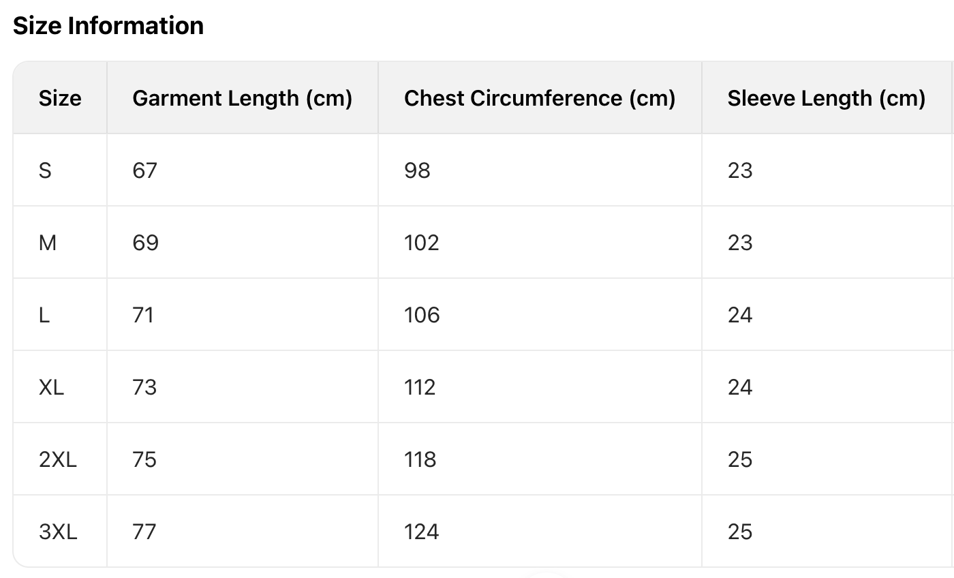Select the 'XL' size cell
The height and width of the screenshot is (578, 954).
click(51, 387)
